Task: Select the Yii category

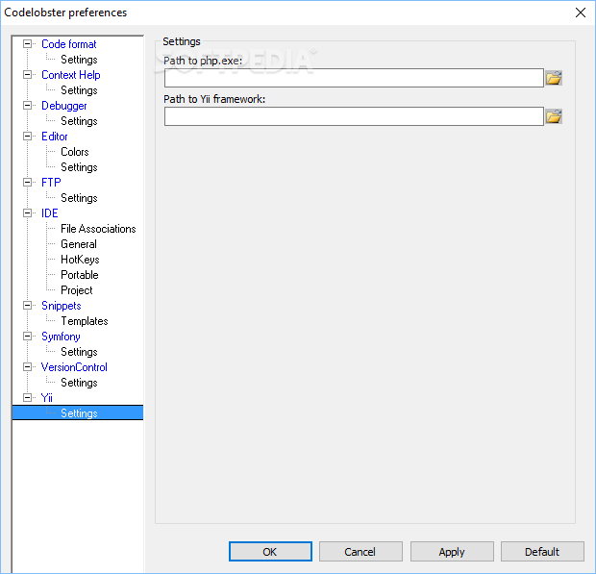Action: click(x=47, y=398)
